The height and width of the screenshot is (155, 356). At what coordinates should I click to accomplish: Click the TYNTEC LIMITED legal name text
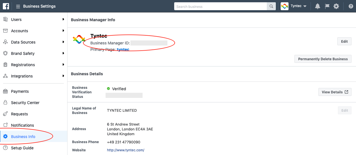(122, 110)
